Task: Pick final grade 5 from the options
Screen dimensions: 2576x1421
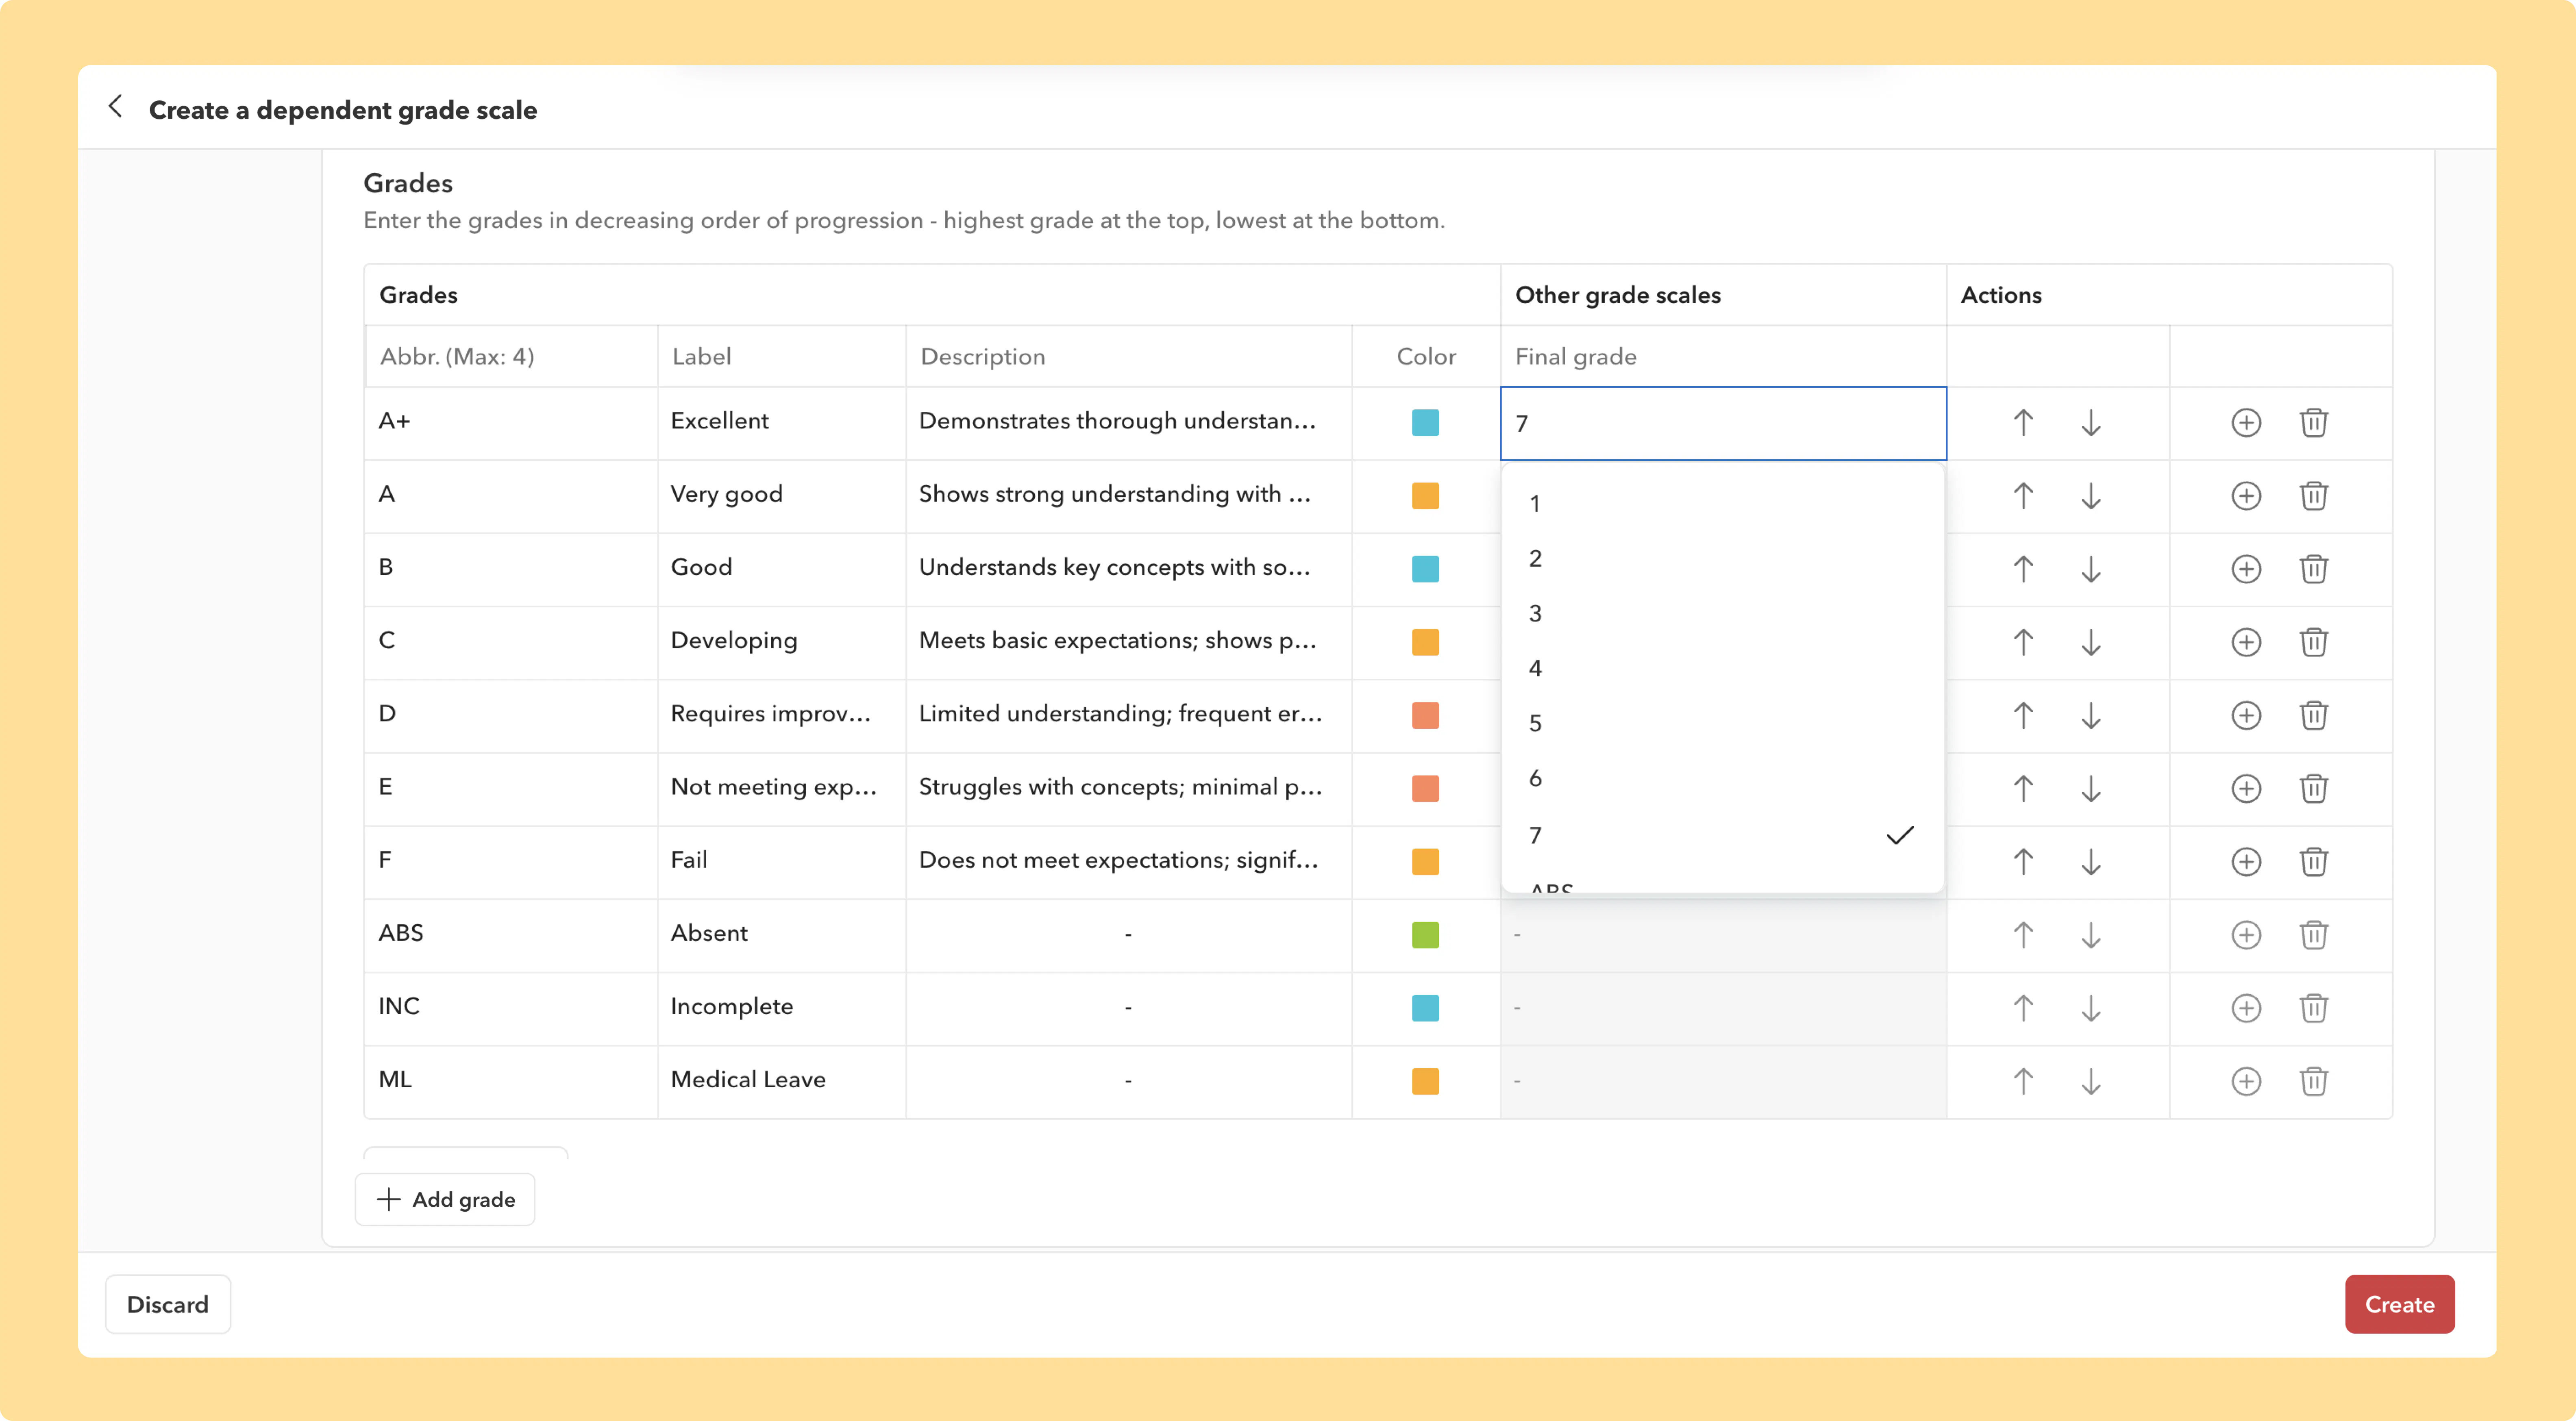Action: coord(1723,723)
